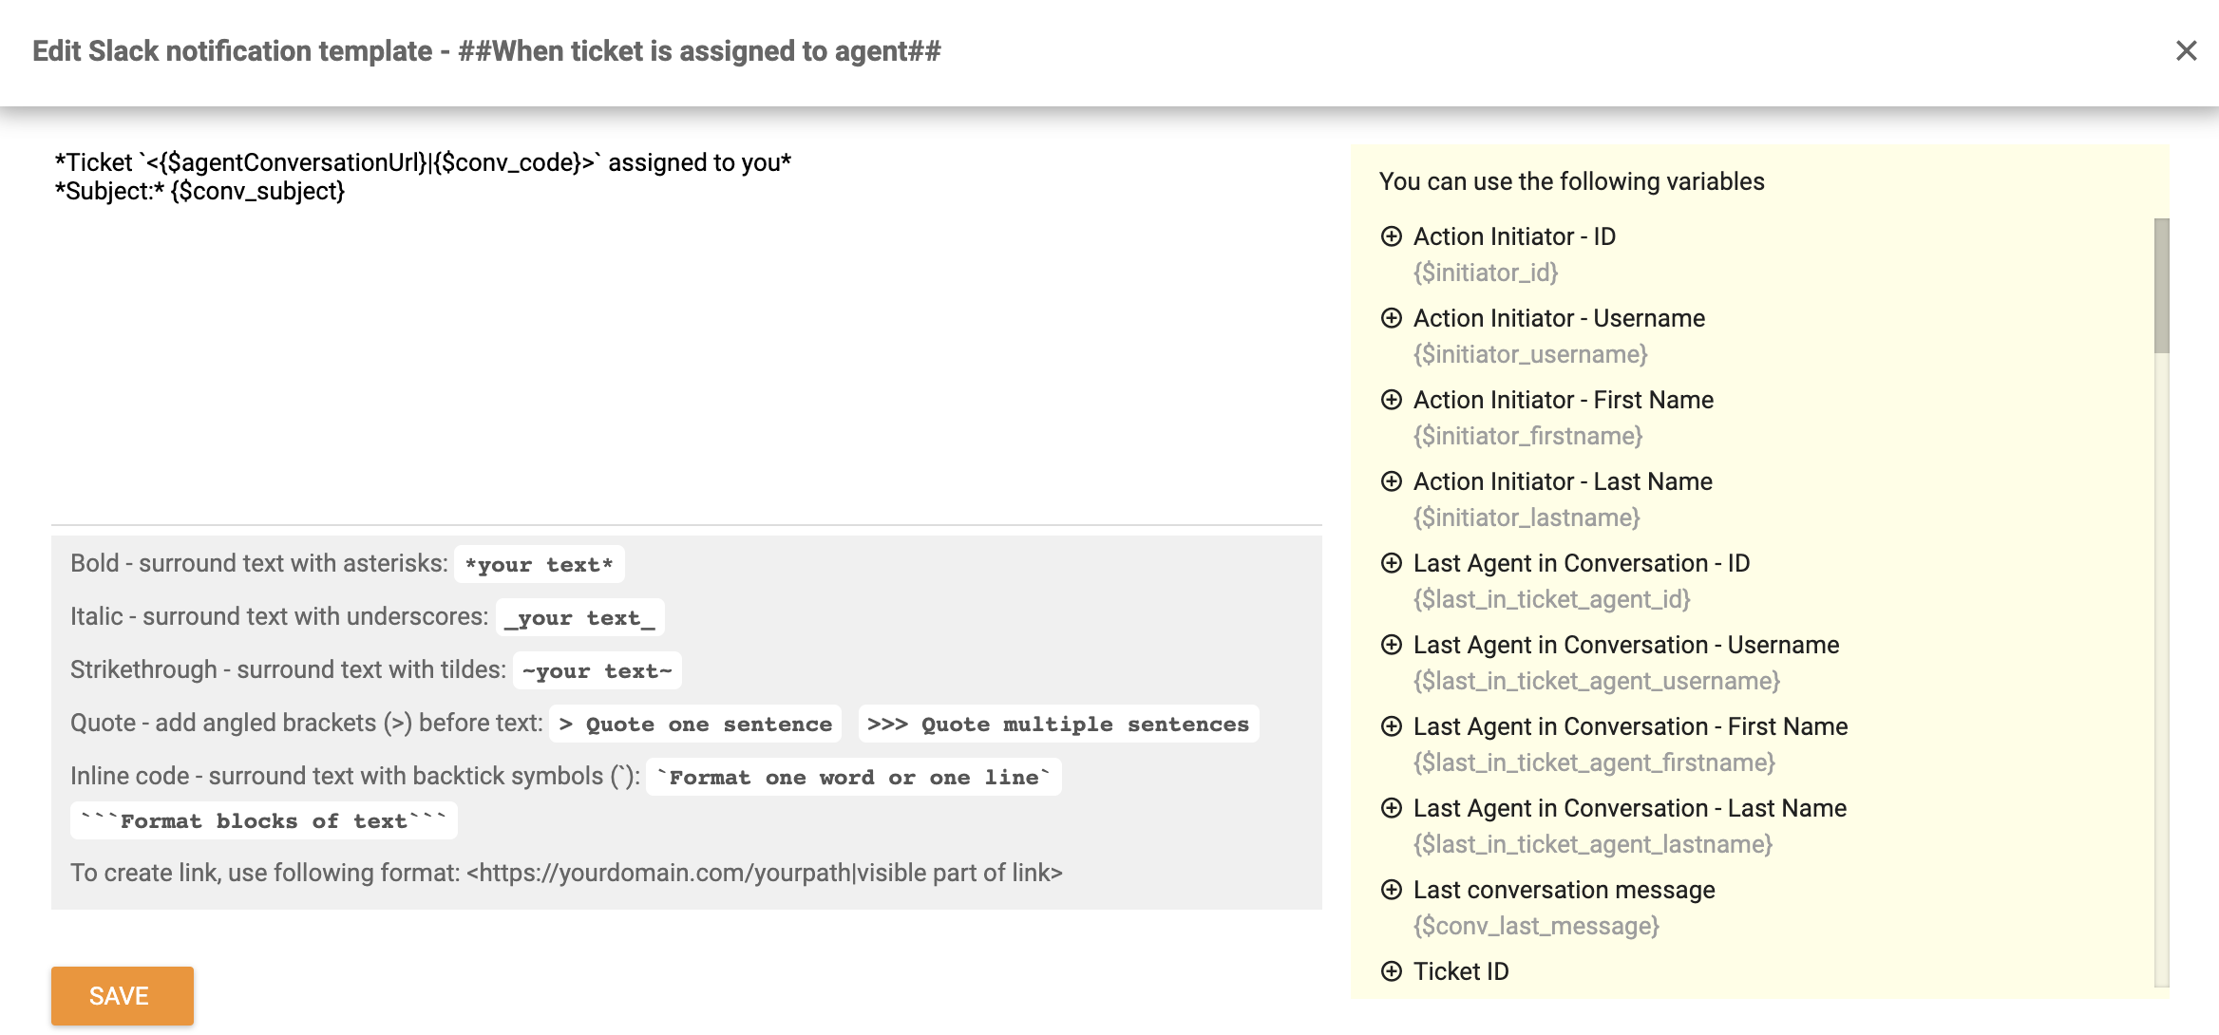Select the Last conversation message variable label

1564,890
